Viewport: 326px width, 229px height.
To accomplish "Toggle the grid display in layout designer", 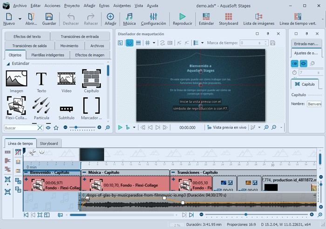I will click(x=148, y=43).
